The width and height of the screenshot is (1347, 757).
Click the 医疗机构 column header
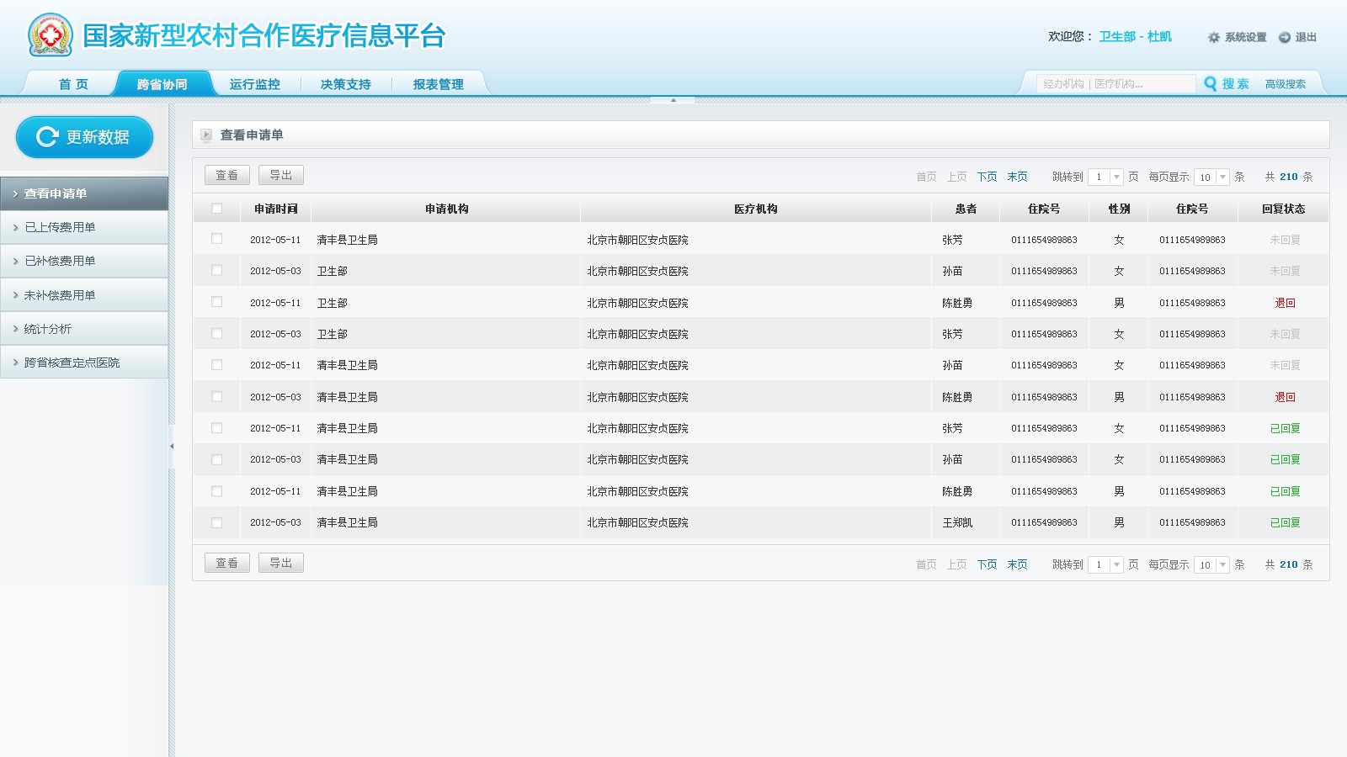(x=755, y=209)
